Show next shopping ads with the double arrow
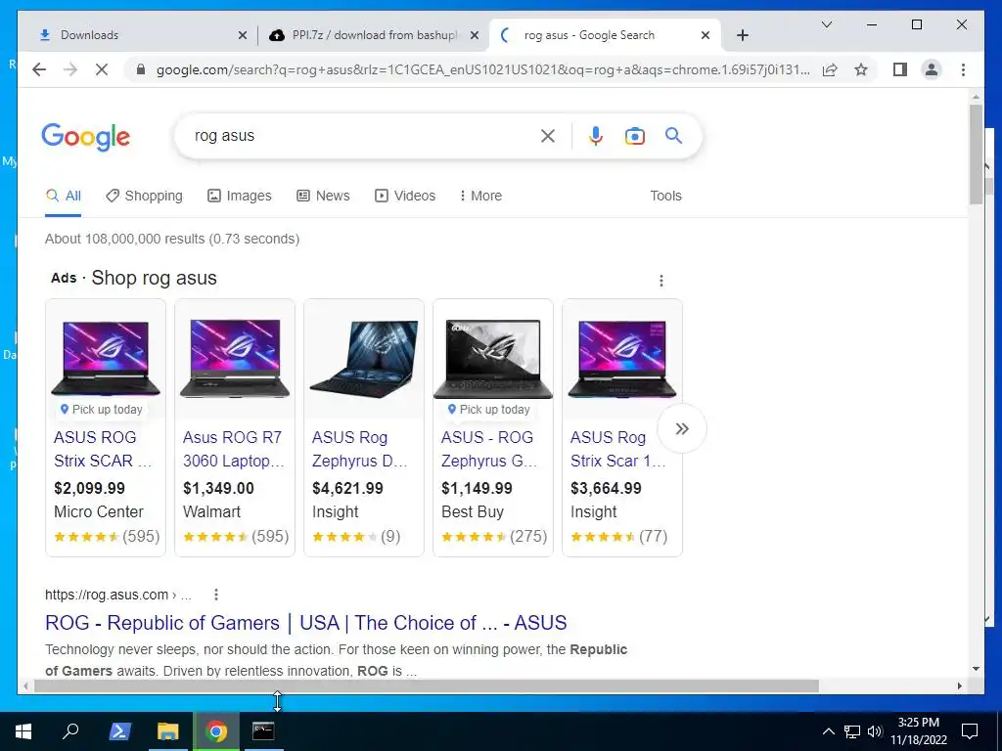This screenshot has width=1002, height=751. tap(682, 428)
